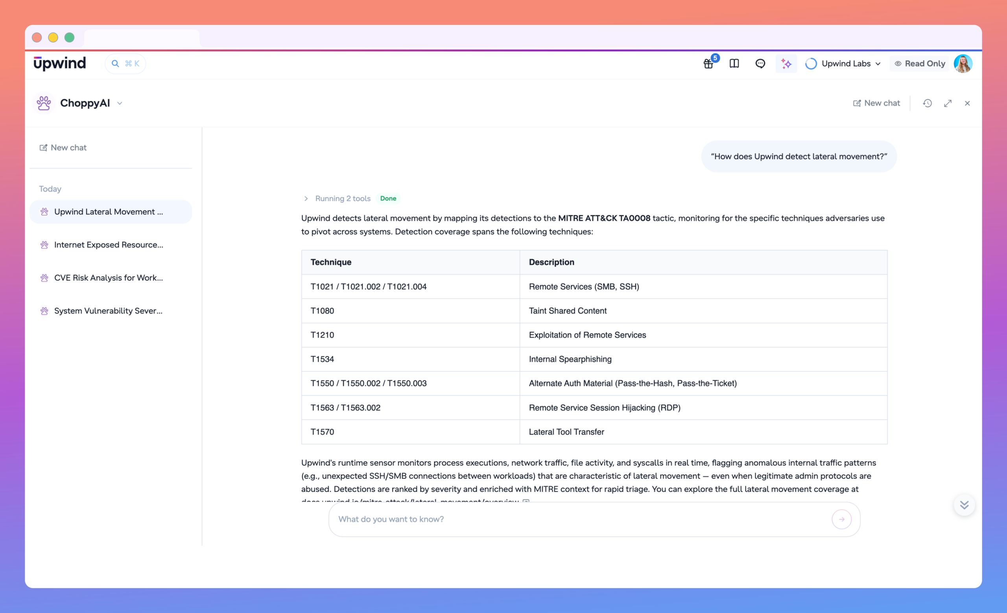The width and height of the screenshot is (1007, 613).
Task: Open the search box with ⌘K
Action: point(125,64)
